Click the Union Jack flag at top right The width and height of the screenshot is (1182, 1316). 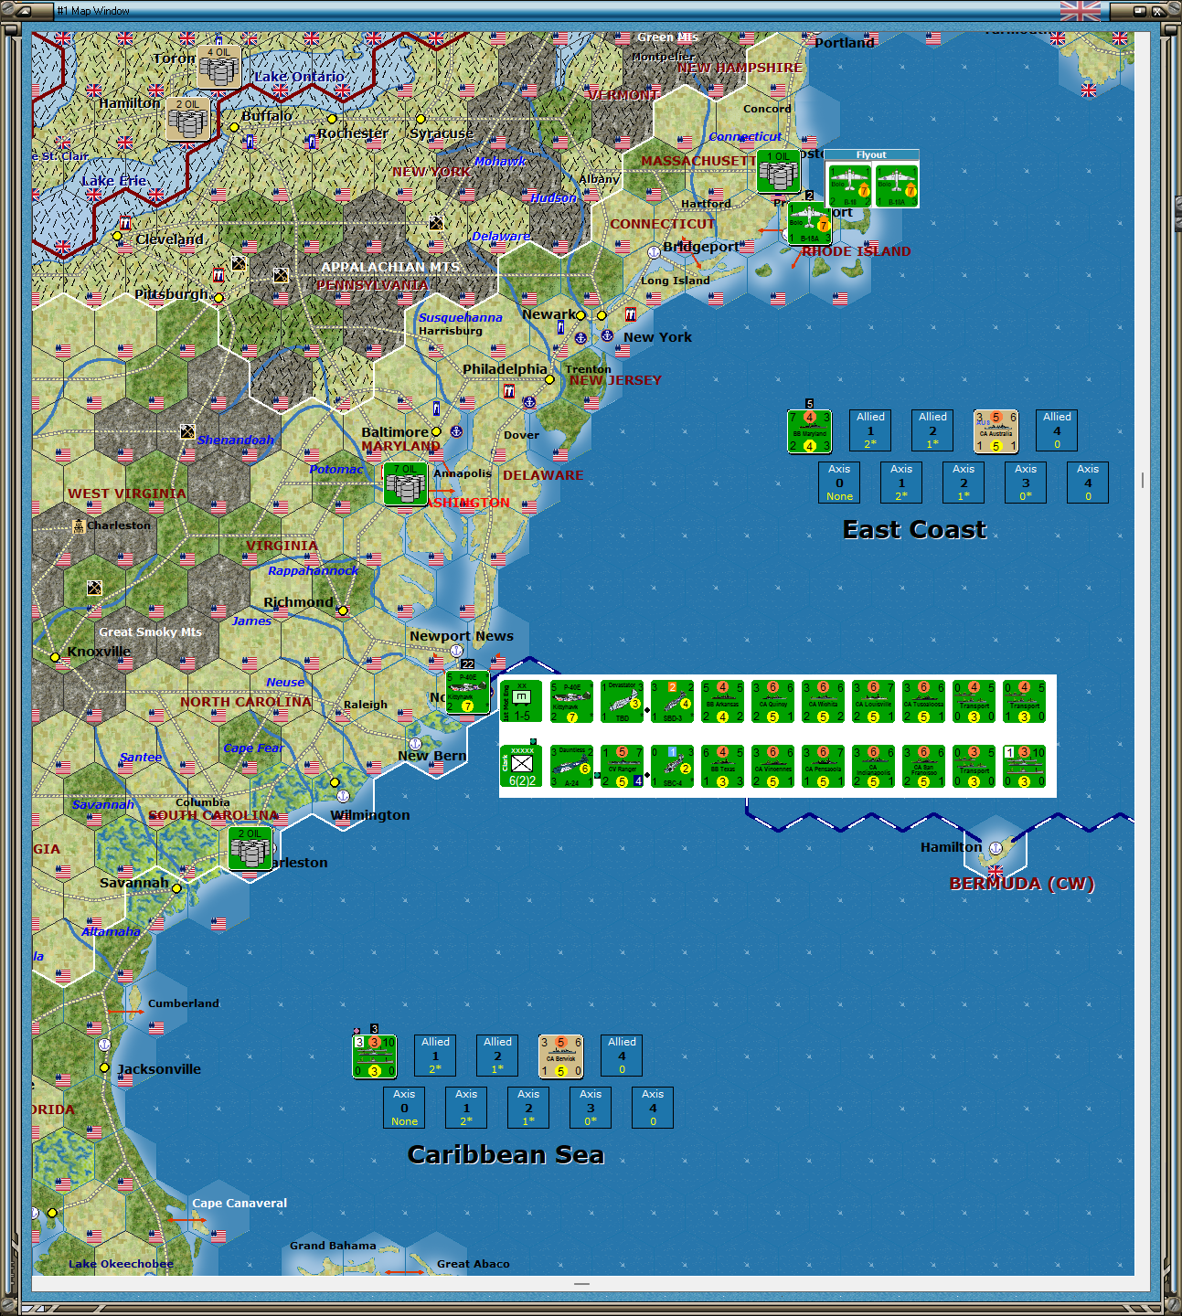(1081, 12)
